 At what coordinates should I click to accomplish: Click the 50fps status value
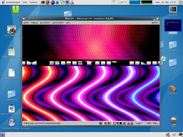click(x=155, y=123)
